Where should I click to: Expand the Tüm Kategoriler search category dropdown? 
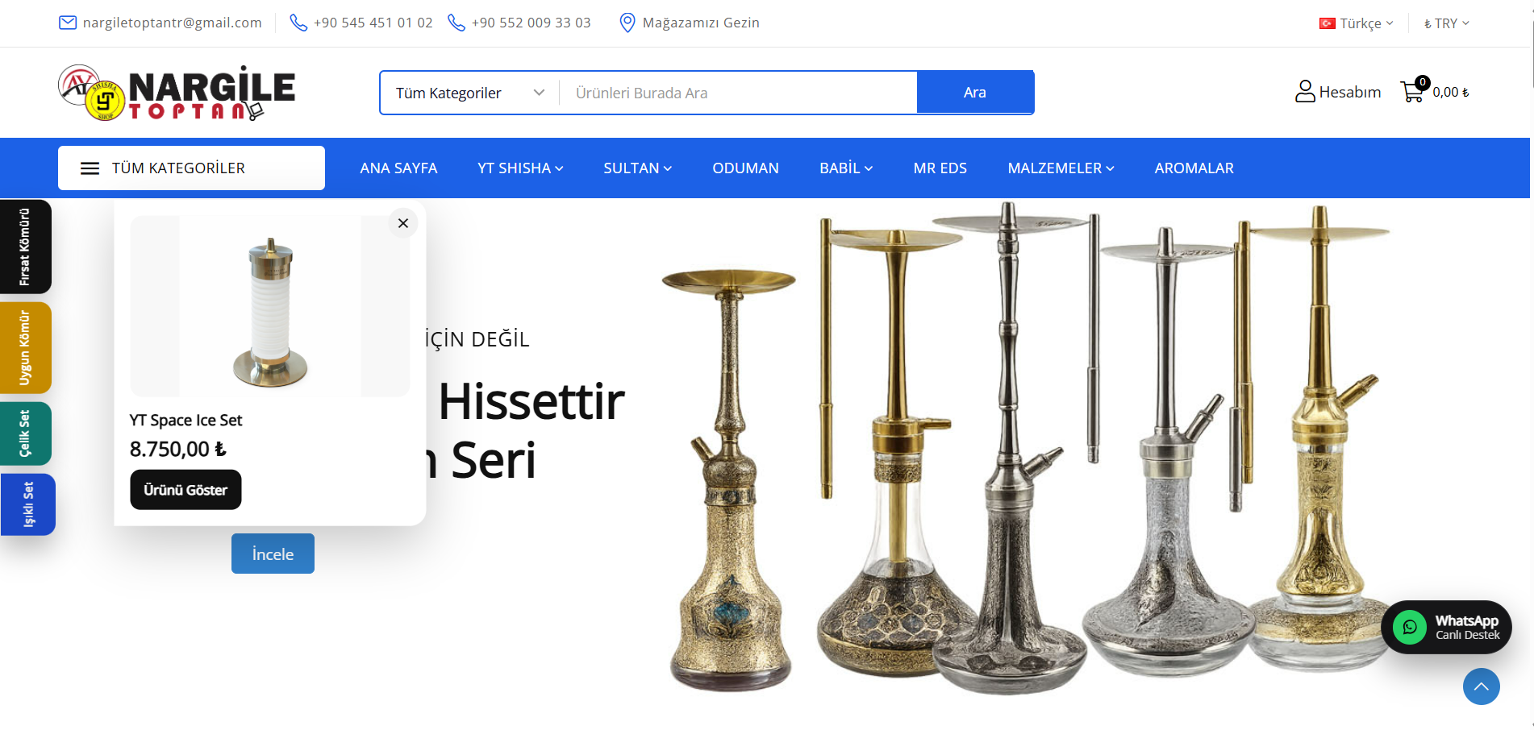[470, 93]
